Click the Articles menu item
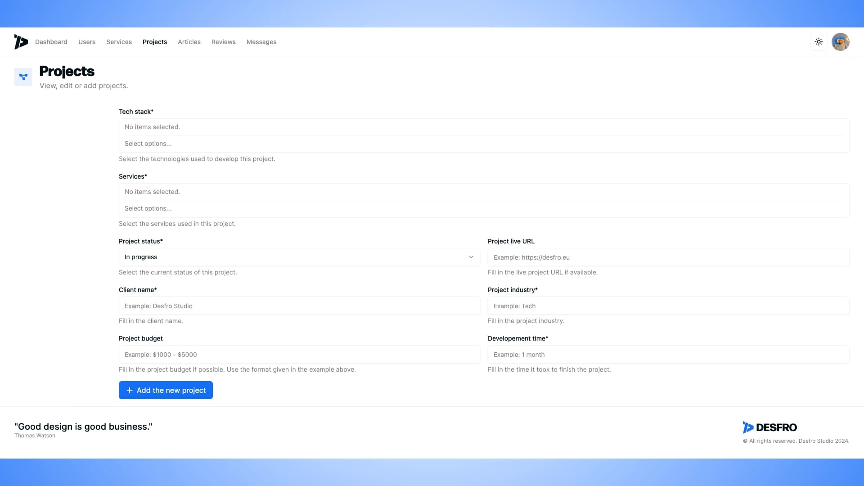The image size is (864, 486). (189, 41)
